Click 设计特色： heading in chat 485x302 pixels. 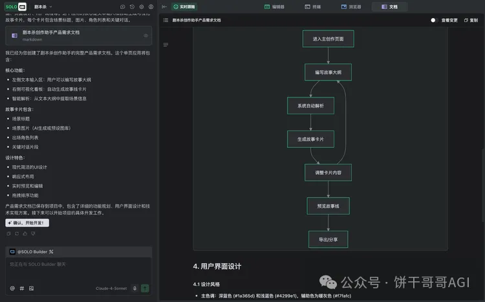[x=15, y=158]
